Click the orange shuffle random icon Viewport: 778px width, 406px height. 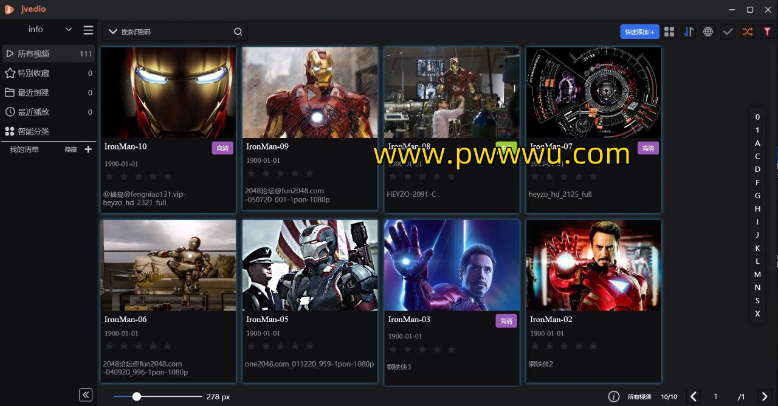pyautogui.click(x=748, y=32)
